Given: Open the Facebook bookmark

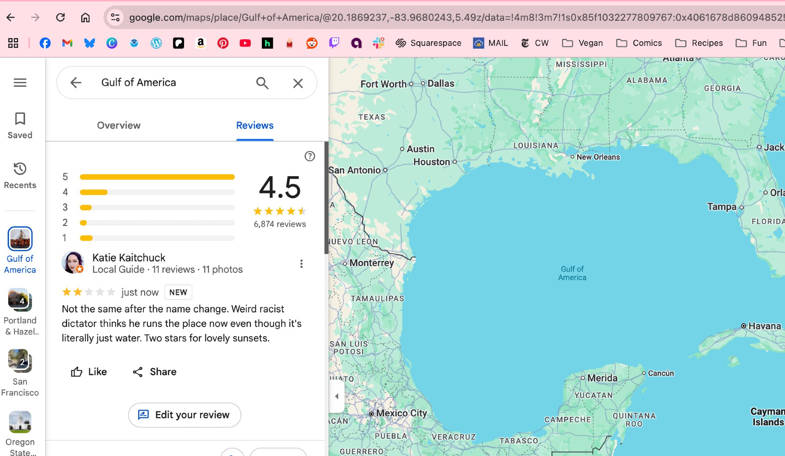Looking at the screenshot, I should tap(45, 43).
